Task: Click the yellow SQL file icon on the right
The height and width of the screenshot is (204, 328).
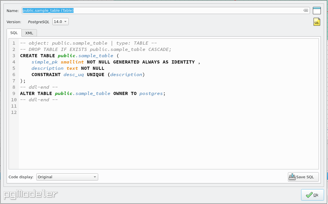Action: 317,21
